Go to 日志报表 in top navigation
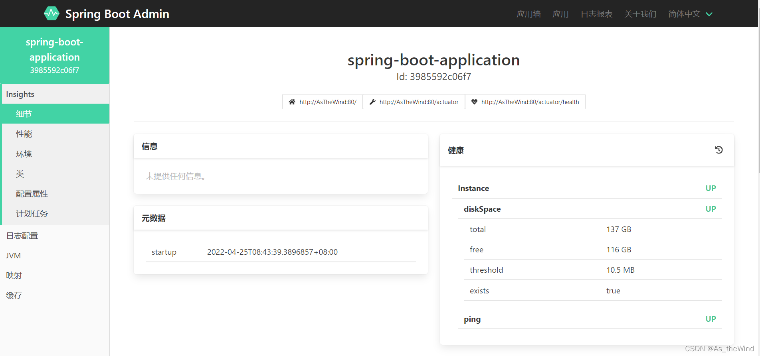The height and width of the screenshot is (356, 760). (x=596, y=14)
